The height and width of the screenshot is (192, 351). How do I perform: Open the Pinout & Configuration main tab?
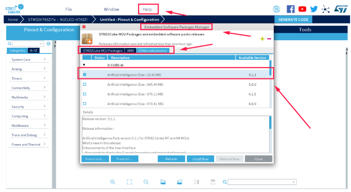(49, 30)
